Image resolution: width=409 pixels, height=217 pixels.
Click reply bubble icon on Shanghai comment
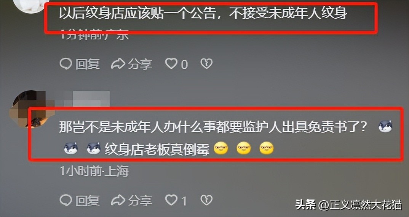point(66,200)
